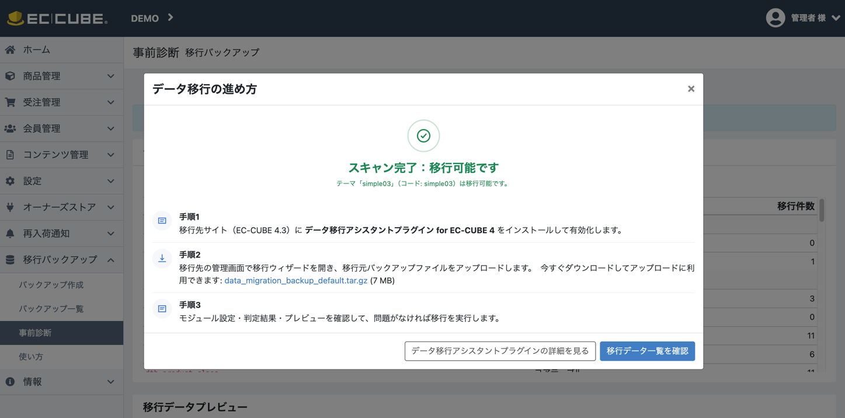
Task: Click the table vertical scrollbar behind dialog
Action: (822, 211)
